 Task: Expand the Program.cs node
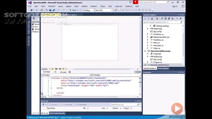148,62
